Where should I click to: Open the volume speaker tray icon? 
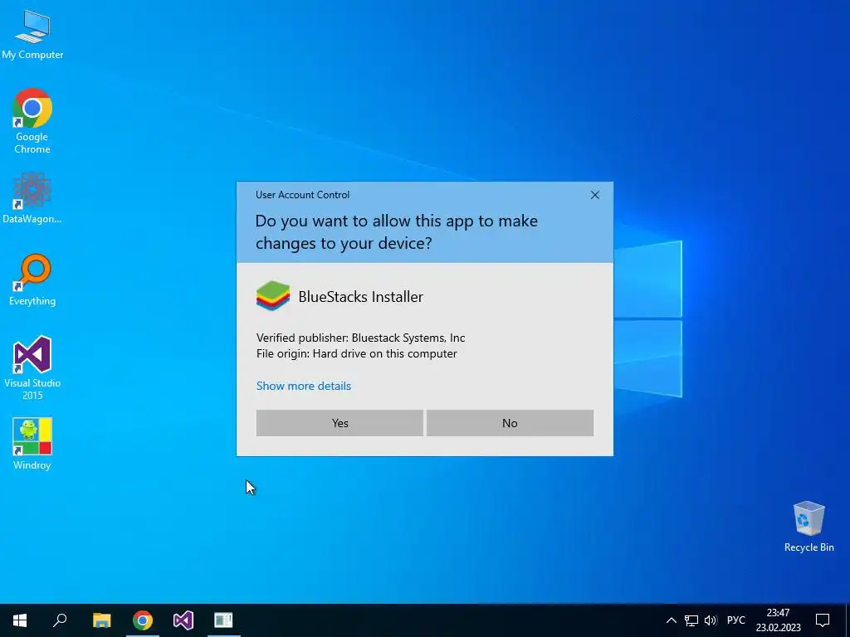[711, 620]
